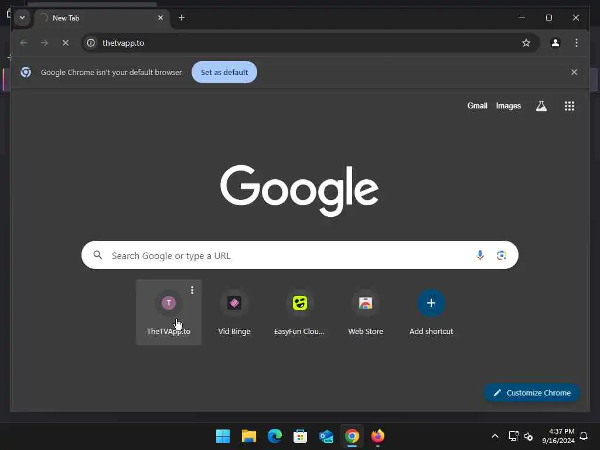This screenshot has width=600, height=450.
Task: Open Google Images link
Action: pos(508,105)
